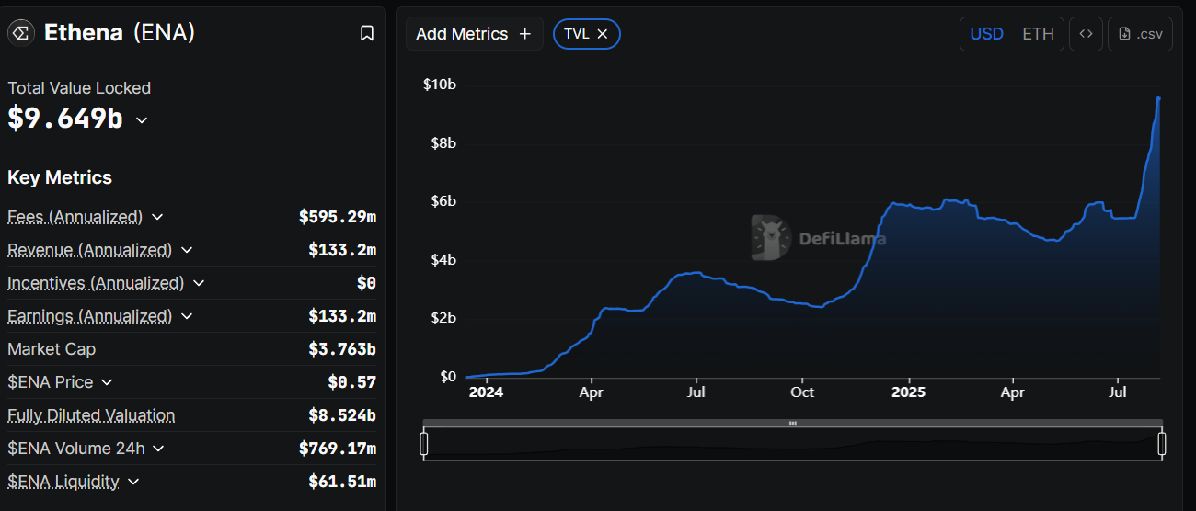Click the plus icon in Add Metrics
The height and width of the screenshot is (511, 1196).
coord(525,34)
